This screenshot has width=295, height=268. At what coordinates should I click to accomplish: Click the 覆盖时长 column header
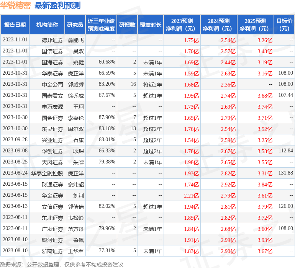coord(150,25)
